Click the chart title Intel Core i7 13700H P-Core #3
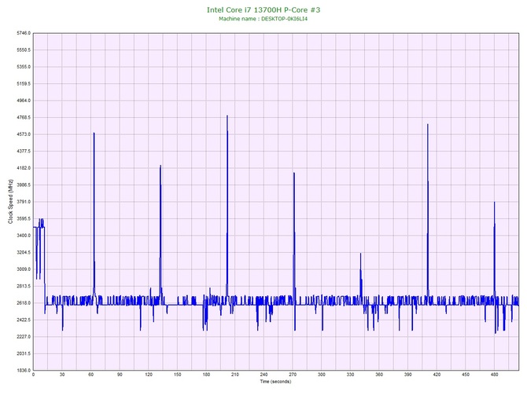 point(263,9)
